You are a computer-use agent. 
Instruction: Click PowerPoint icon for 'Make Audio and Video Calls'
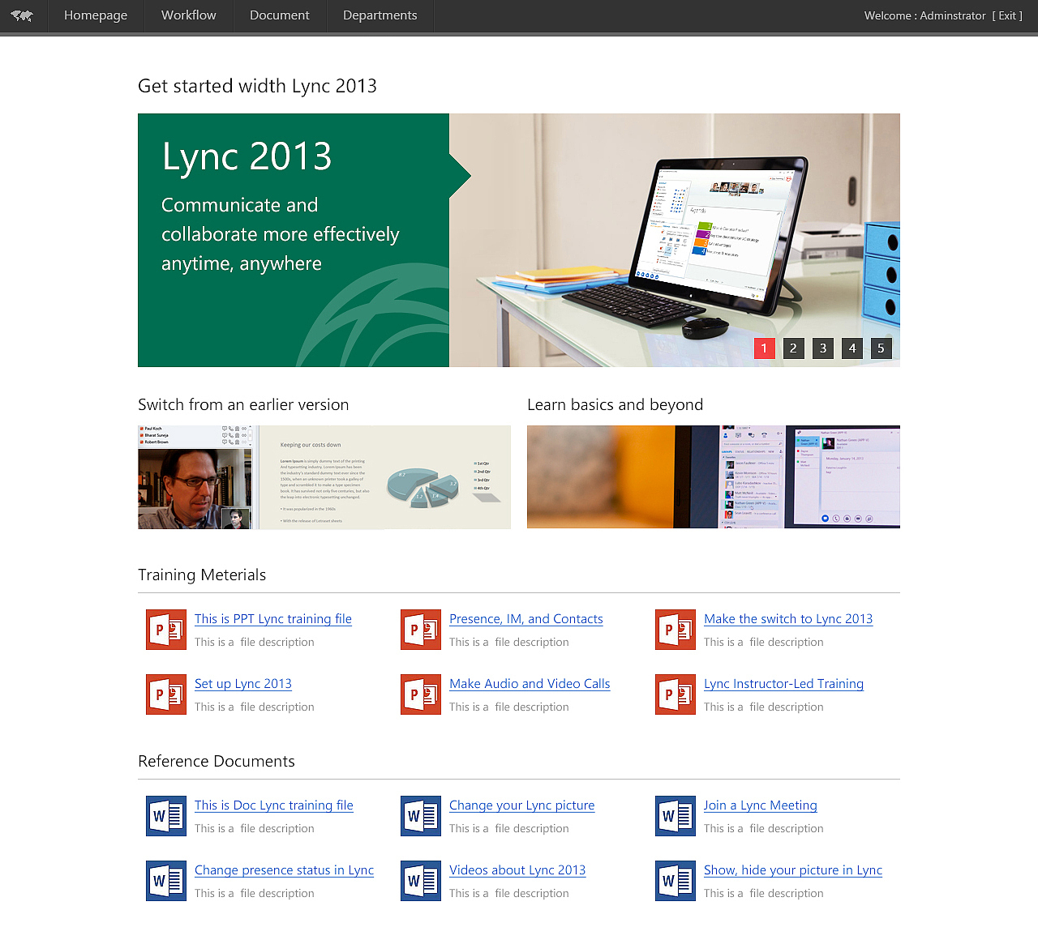[x=421, y=694]
